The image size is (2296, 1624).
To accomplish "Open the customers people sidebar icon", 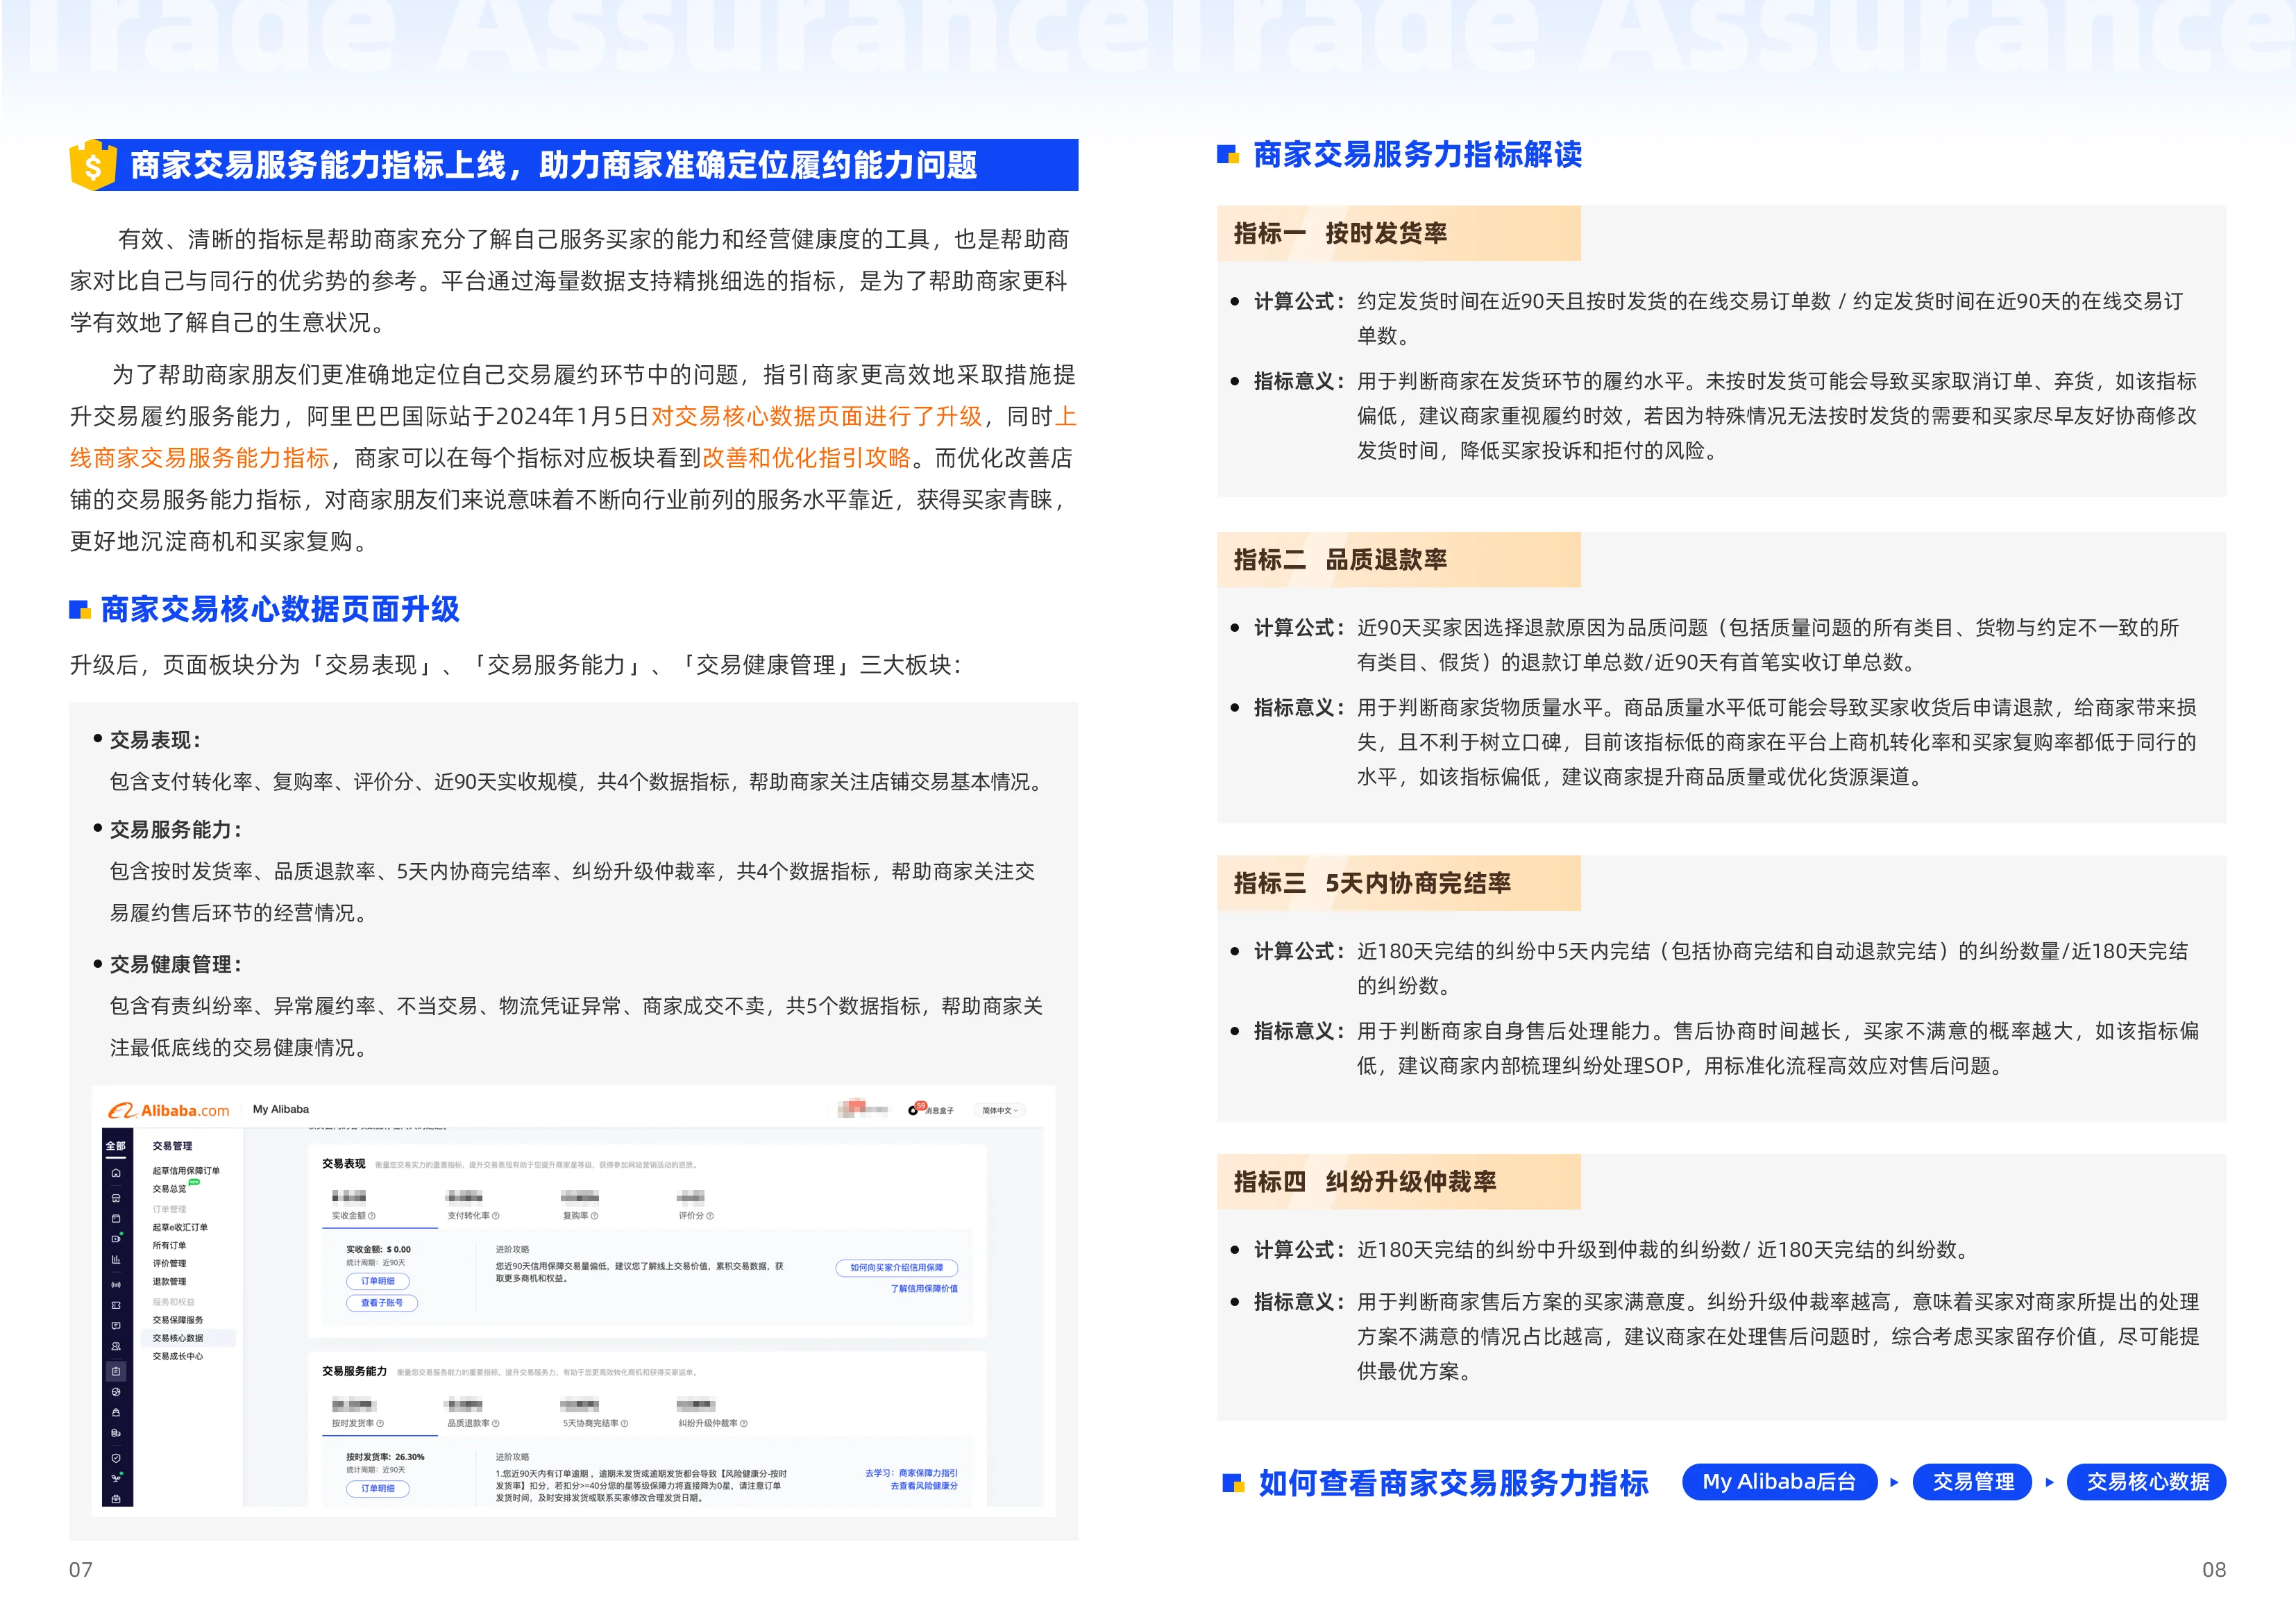I will (x=116, y=1346).
